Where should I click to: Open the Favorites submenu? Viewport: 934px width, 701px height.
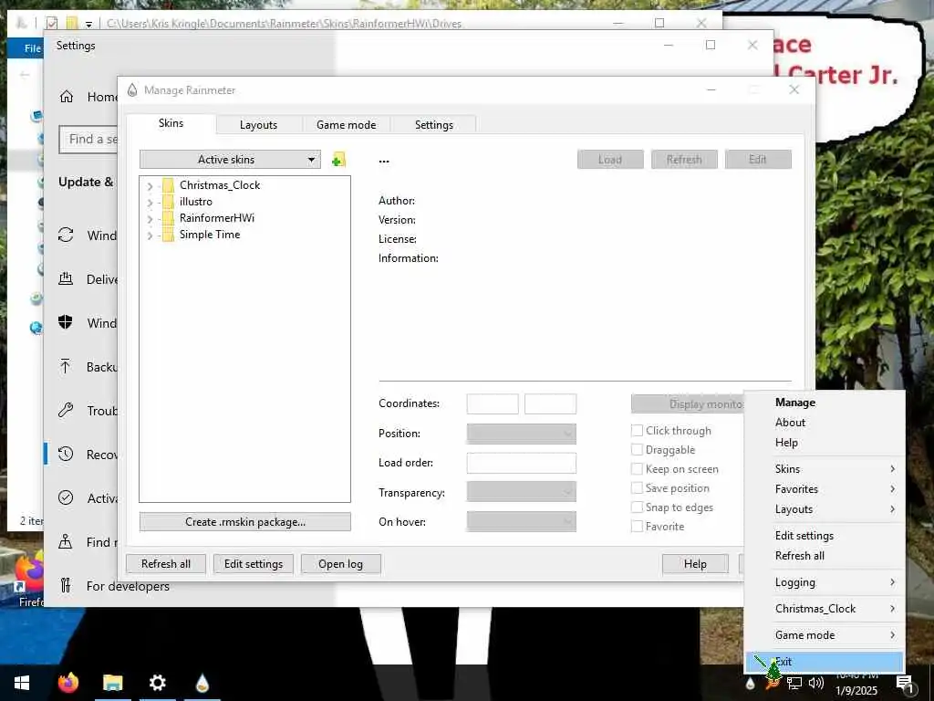click(825, 489)
